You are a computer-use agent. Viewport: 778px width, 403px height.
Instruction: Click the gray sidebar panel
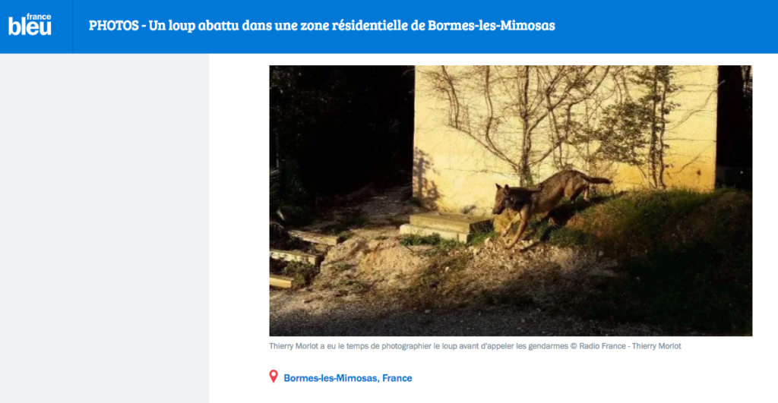click(x=104, y=228)
